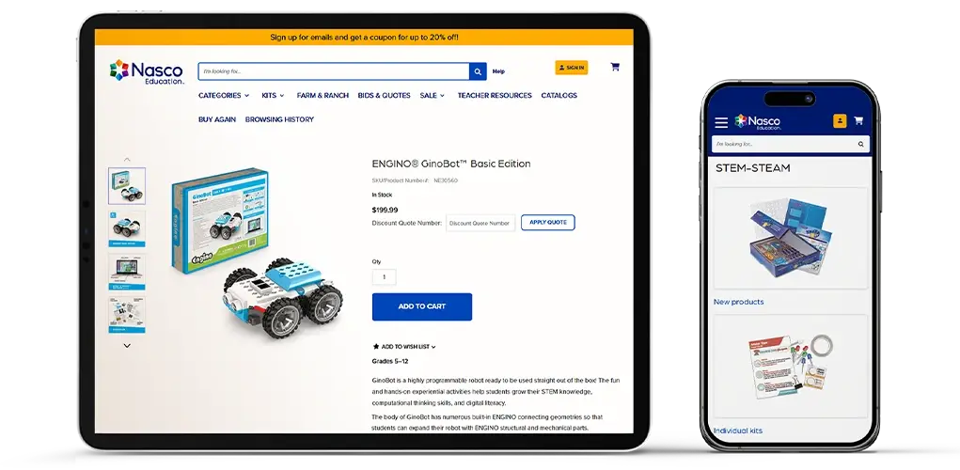
Task: Expand the Kits dropdown menu
Action: tap(273, 96)
